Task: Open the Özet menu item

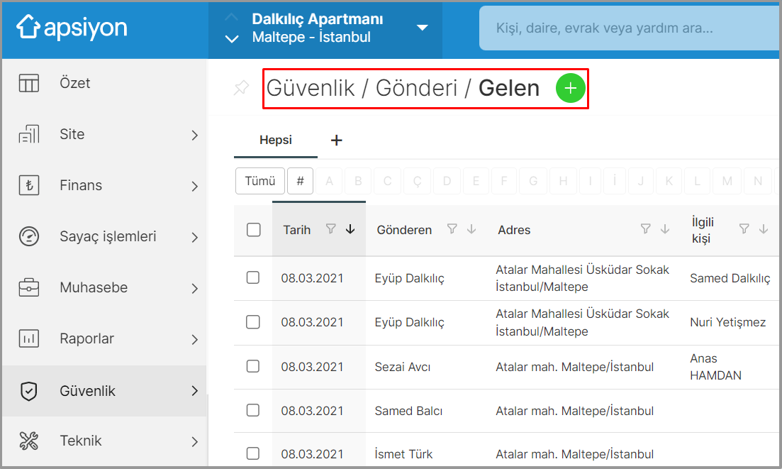Action: (x=104, y=83)
